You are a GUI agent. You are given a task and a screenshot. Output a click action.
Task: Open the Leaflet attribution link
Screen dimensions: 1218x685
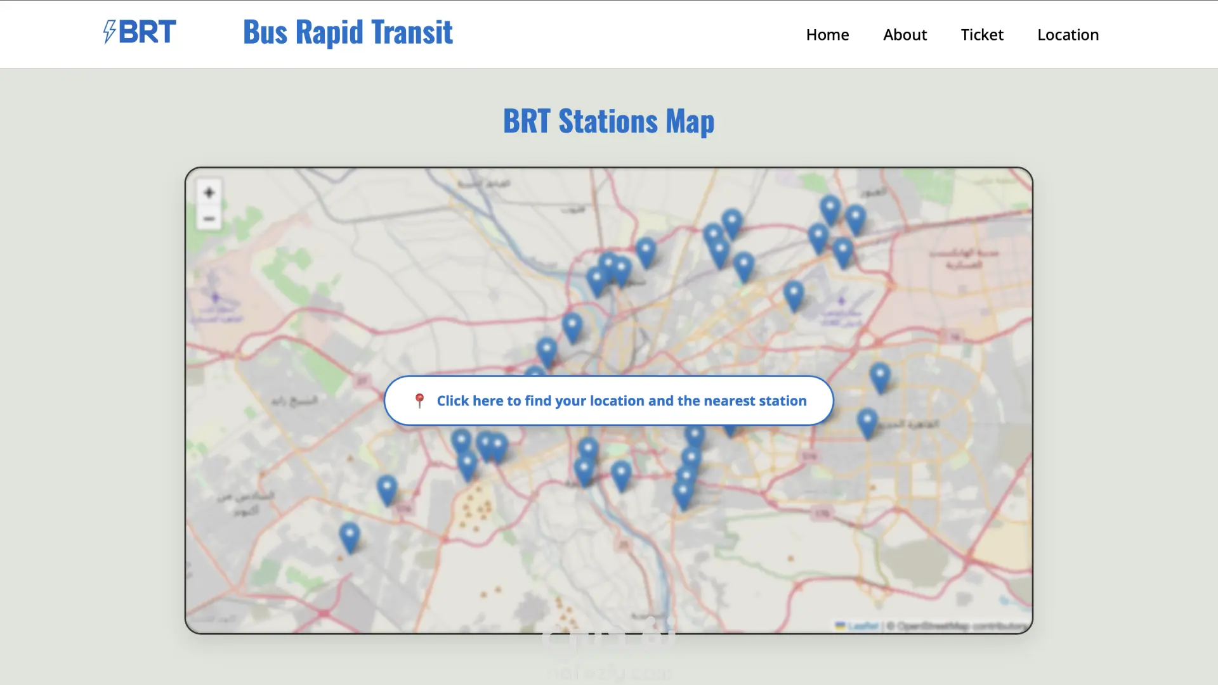(x=862, y=626)
